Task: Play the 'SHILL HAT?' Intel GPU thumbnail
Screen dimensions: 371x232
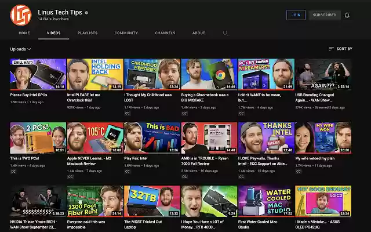Action: coord(38,74)
